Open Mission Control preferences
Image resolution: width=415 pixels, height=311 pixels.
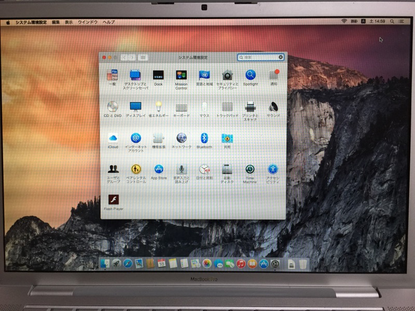coord(181,79)
